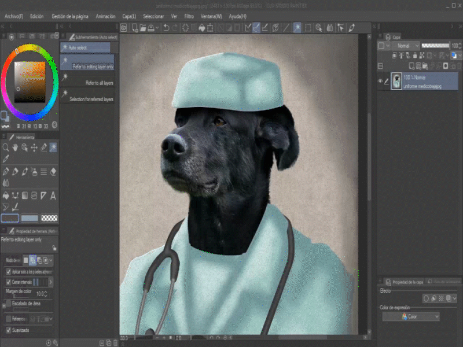Toggle the 'Suavizado' checkbox

(x=9, y=330)
